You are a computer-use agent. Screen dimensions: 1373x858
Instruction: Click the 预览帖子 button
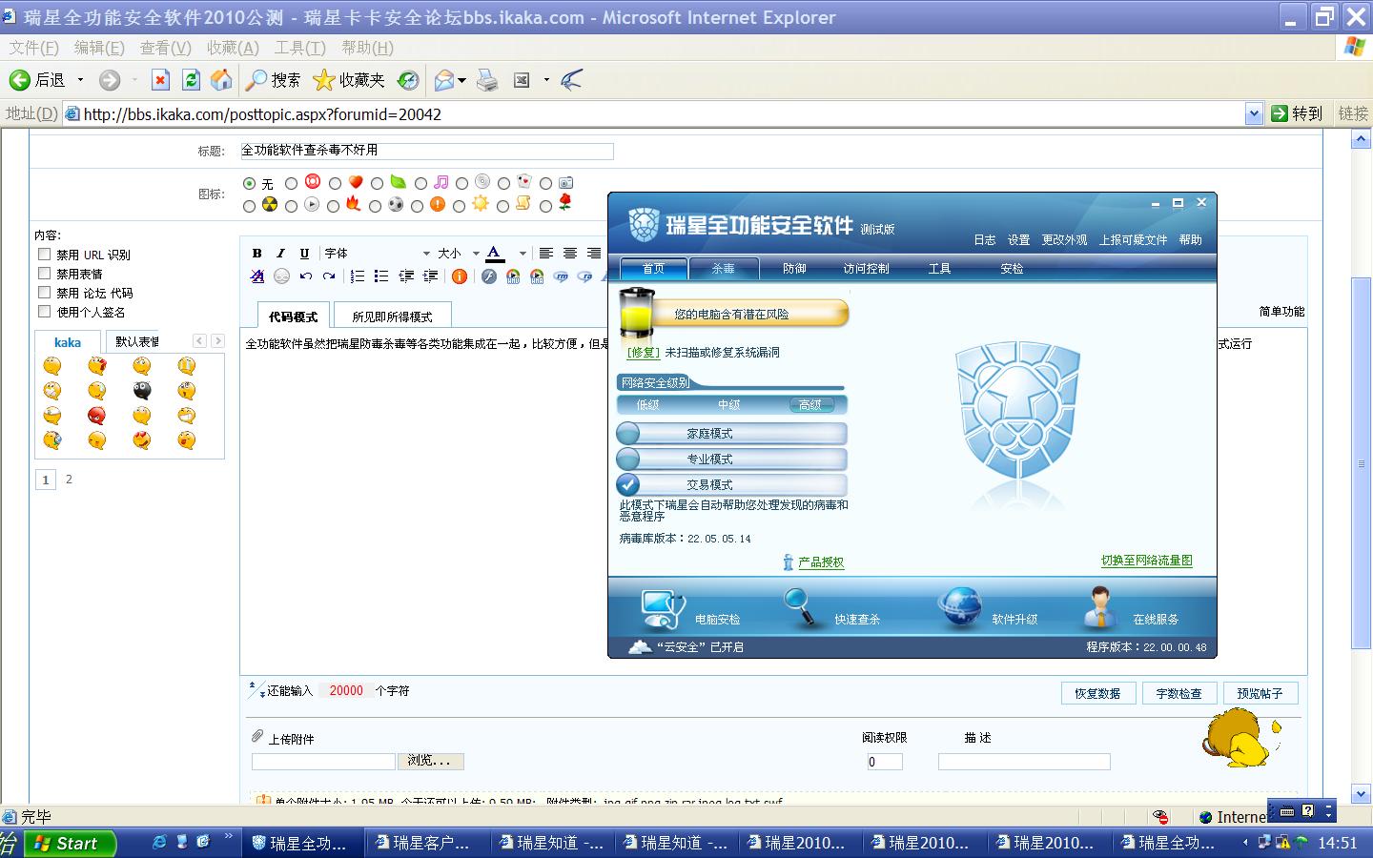pos(1260,693)
